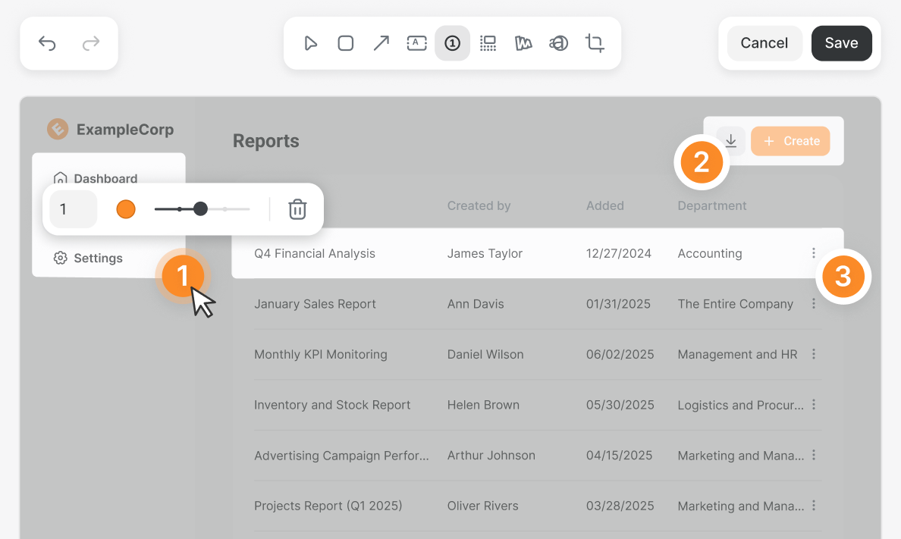The width and height of the screenshot is (901, 539).
Task: Click the Cancel button
Action: click(764, 43)
